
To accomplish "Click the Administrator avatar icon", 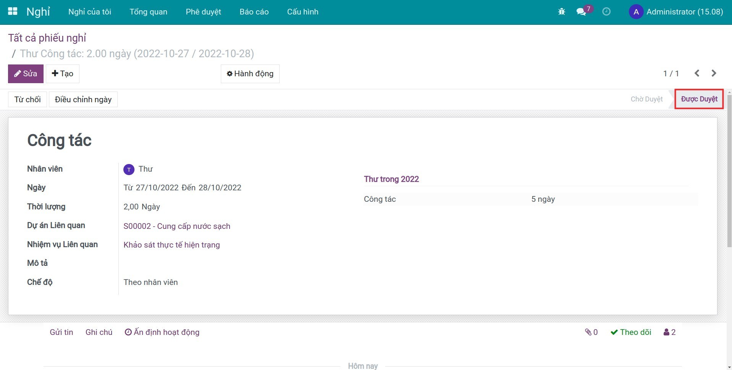I will pyautogui.click(x=636, y=12).
